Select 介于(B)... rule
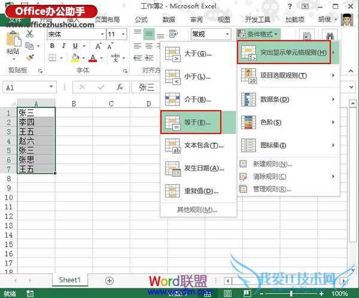 [x=198, y=99]
